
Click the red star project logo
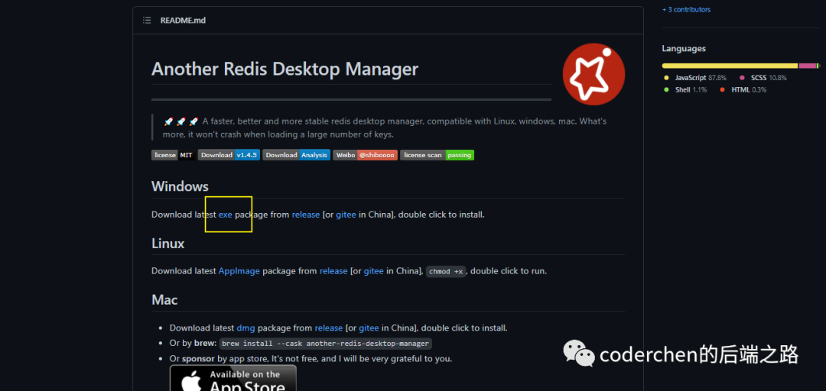(x=593, y=74)
